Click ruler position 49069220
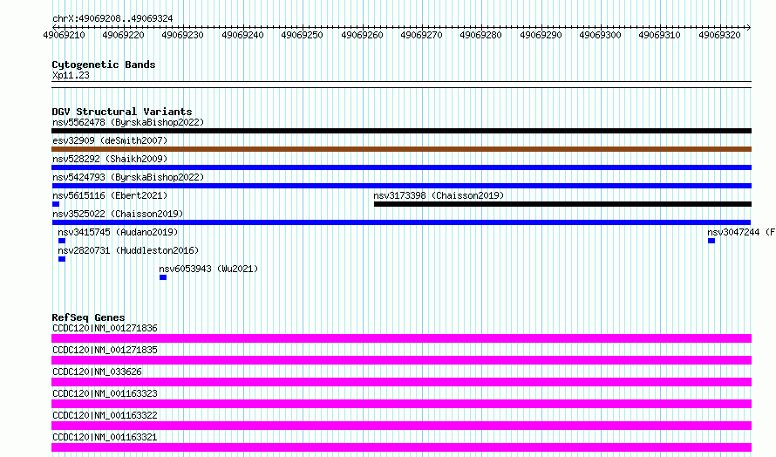The image size is (776, 457). 123,35
